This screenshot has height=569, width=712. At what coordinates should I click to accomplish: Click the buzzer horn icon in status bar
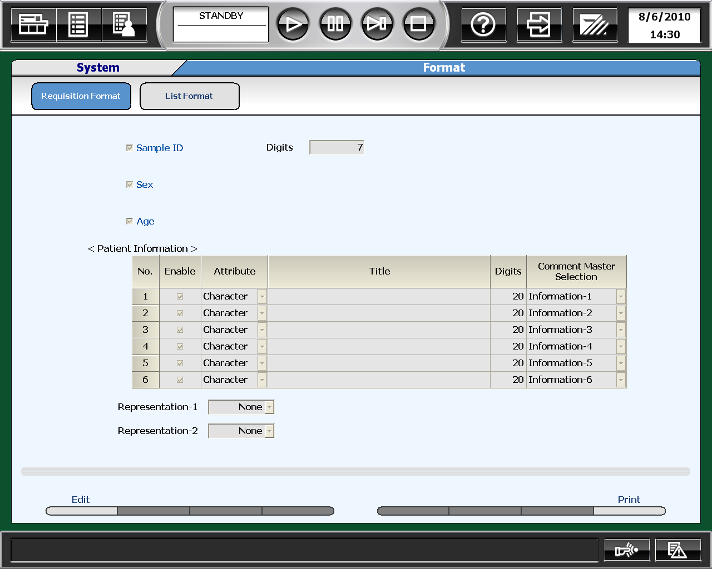tap(626, 550)
